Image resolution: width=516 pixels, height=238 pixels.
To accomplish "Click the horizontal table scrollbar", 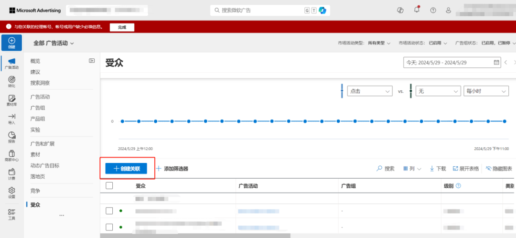I will pos(195,236).
